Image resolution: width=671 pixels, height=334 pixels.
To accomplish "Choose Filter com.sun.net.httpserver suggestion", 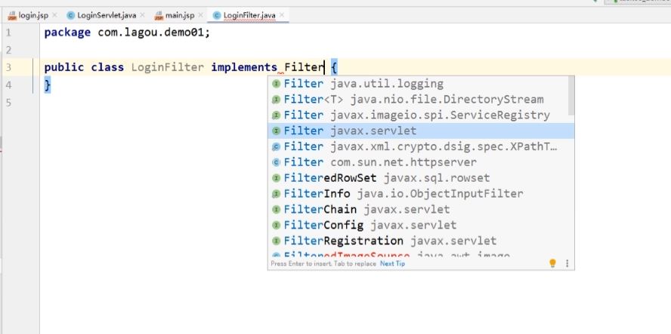I will click(x=421, y=162).
